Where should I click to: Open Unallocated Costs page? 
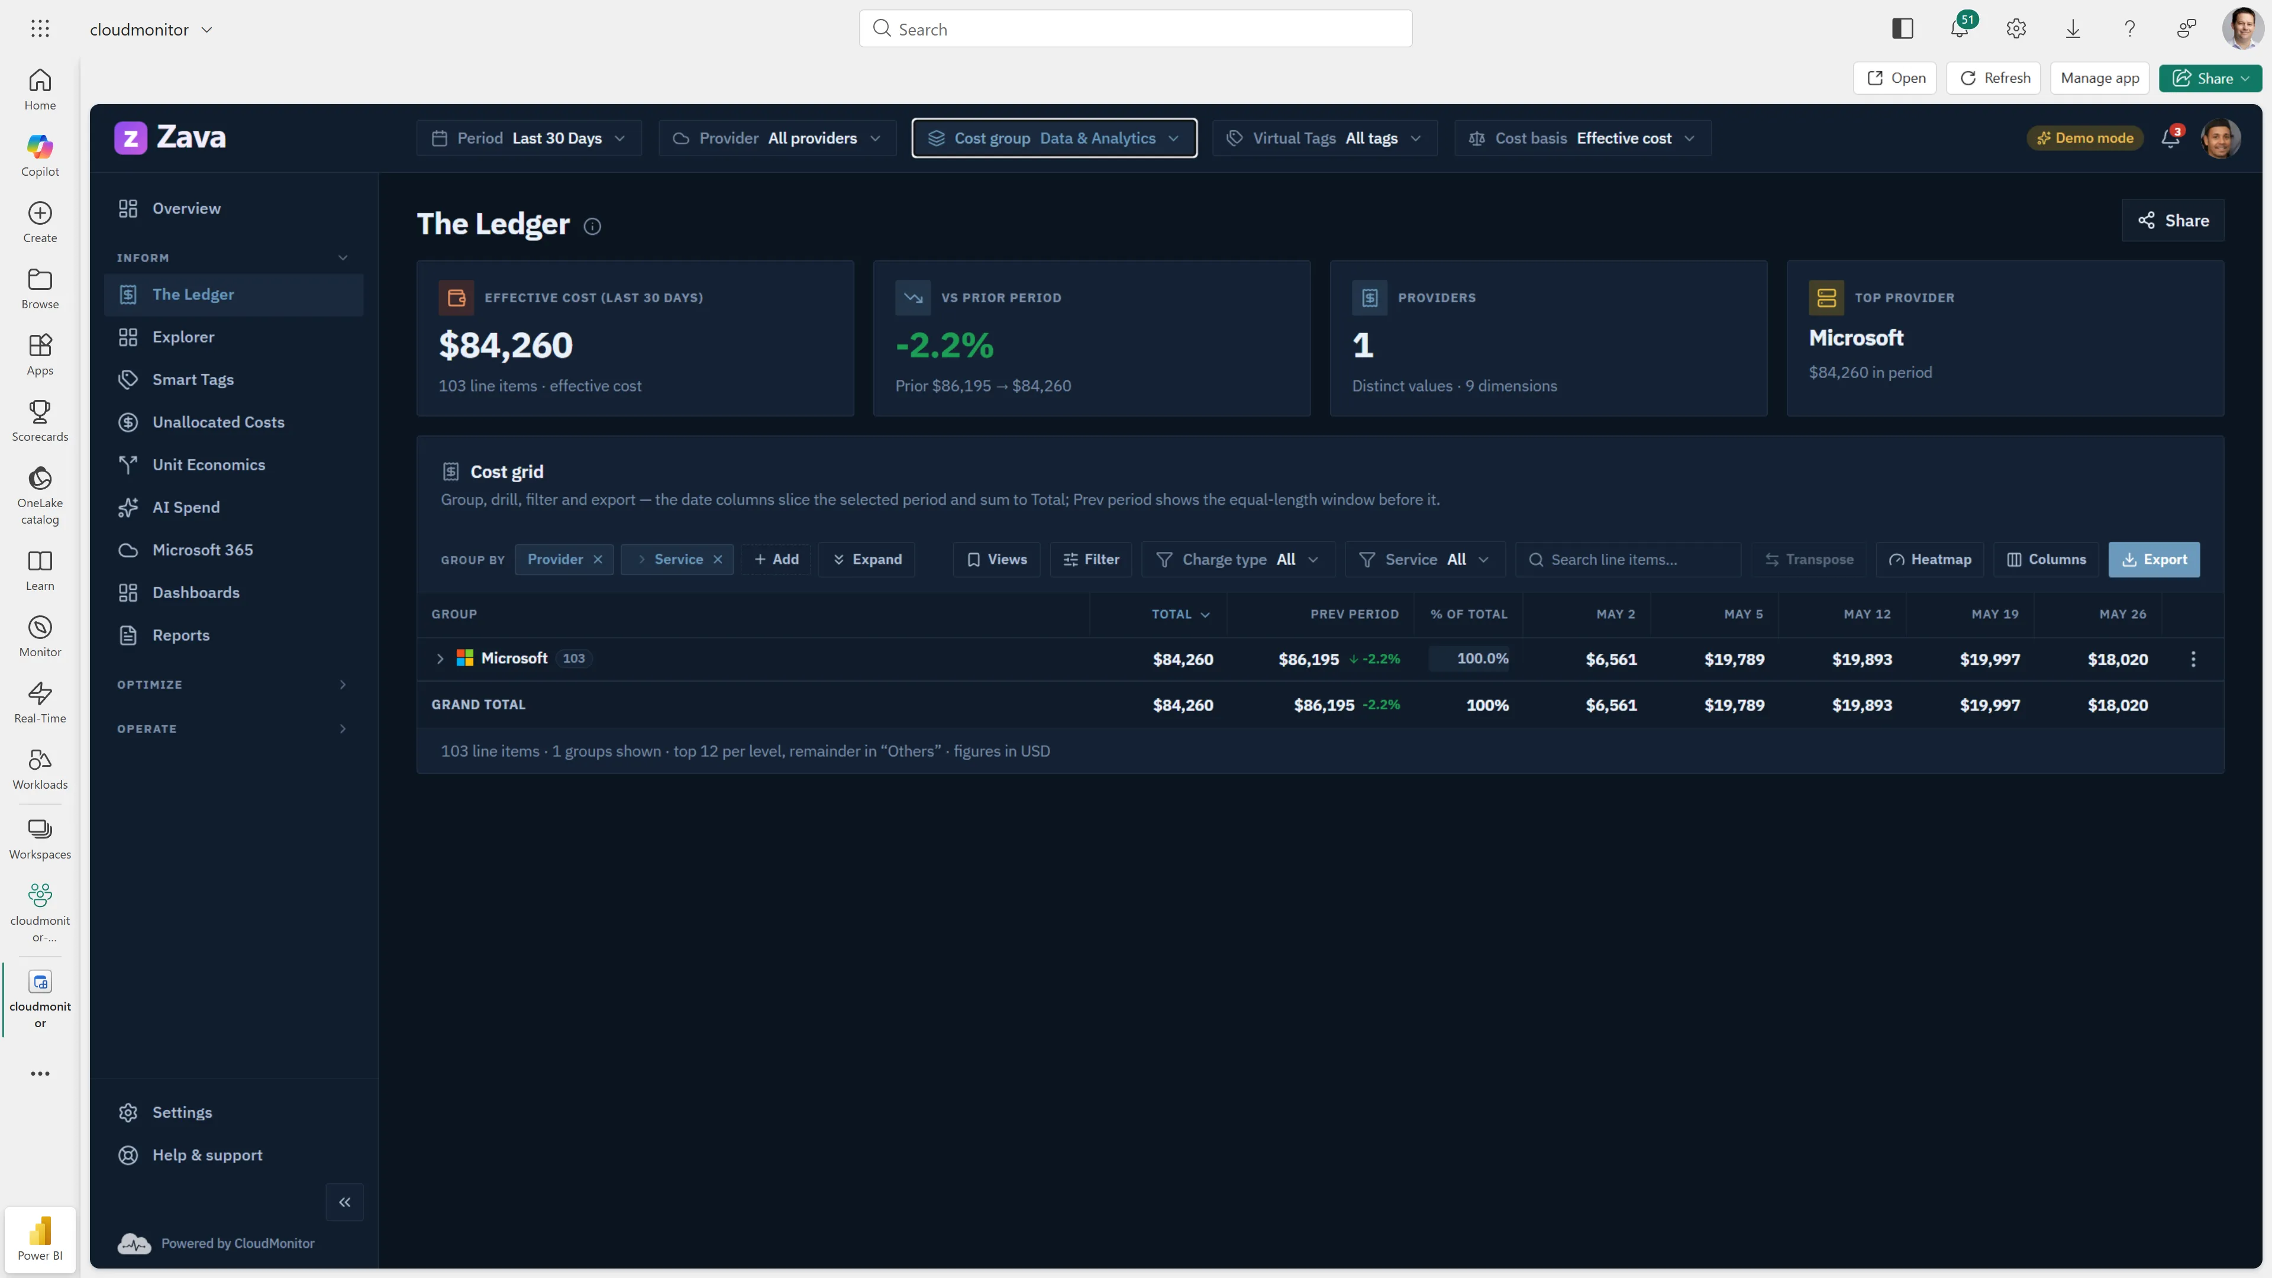click(234, 422)
